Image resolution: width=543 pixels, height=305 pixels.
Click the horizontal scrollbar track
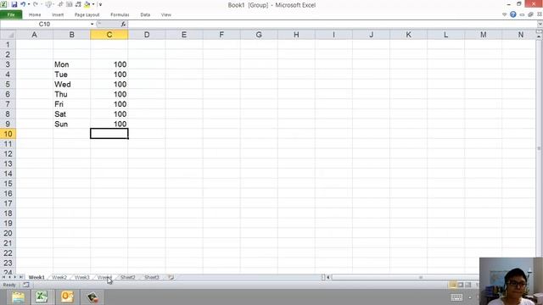pos(406,277)
